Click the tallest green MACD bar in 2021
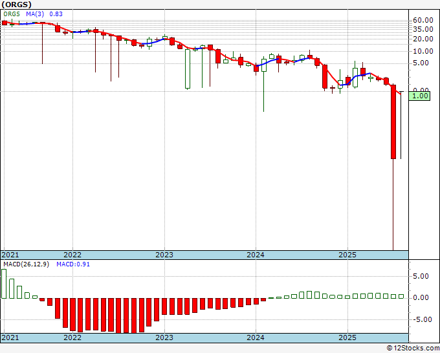Image resolution: width=440 pixels, height=353 pixels. click(4, 284)
